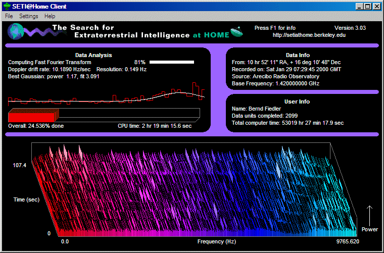The image size is (384, 253).
Task: Click the SETI@Home Client window title text
Action: (39, 7)
